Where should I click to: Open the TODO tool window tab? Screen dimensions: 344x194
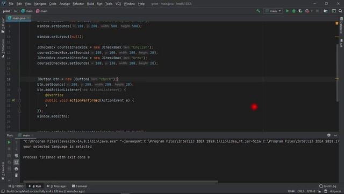pyautogui.click(x=16, y=186)
